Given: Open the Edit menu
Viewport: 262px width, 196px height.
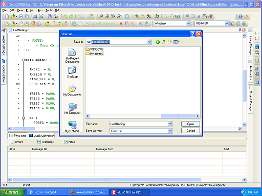Looking at the screenshot, I should point(12,10).
